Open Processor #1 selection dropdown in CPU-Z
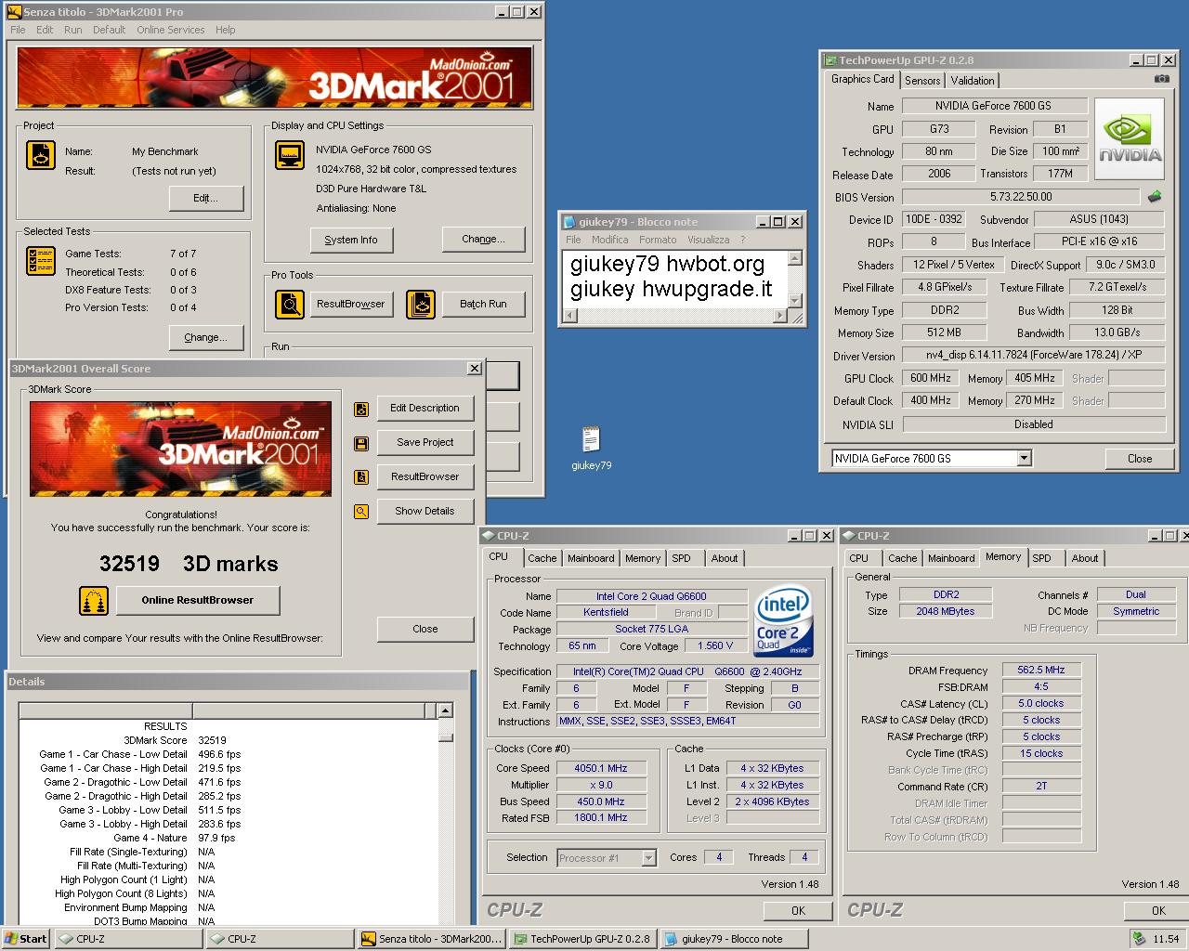 pos(648,858)
